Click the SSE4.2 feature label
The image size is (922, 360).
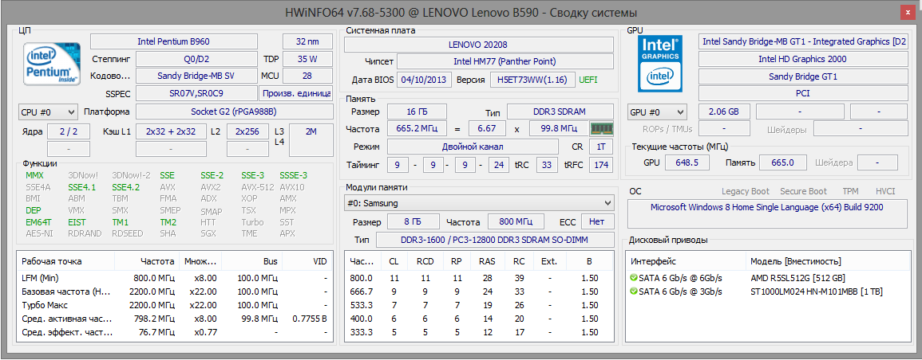(x=126, y=188)
